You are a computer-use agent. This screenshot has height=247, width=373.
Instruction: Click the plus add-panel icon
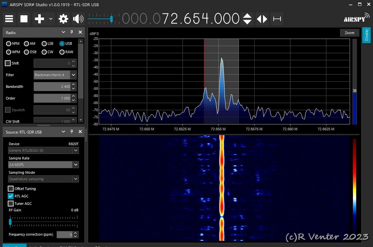click(x=39, y=19)
